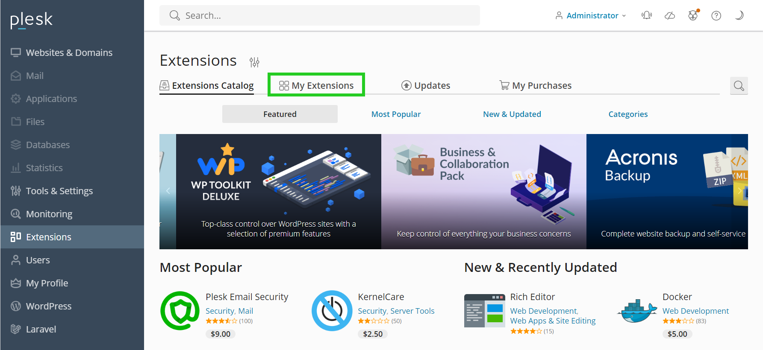This screenshot has height=350, width=763.
Task: Open My Profile
Action: pyautogui.click(x=72, y=283)
